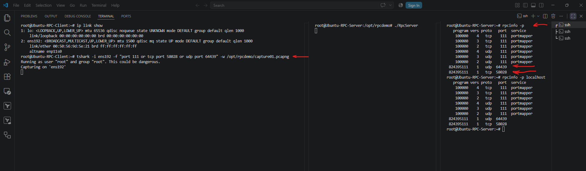Restore down the VS Code window
Image resolution: width=586 pixels, height=171 pixels.
click(x=567, y=5)
